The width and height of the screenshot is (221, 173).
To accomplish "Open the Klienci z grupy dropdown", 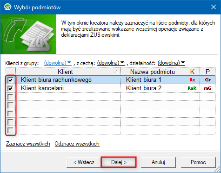I will [58, 63].
